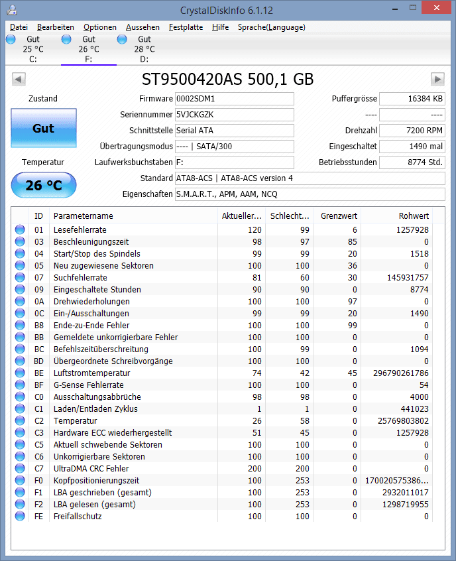Click the Seriennummer field 5VJCKGZK
The image size is (456, 561).
(x=234, y=115)
